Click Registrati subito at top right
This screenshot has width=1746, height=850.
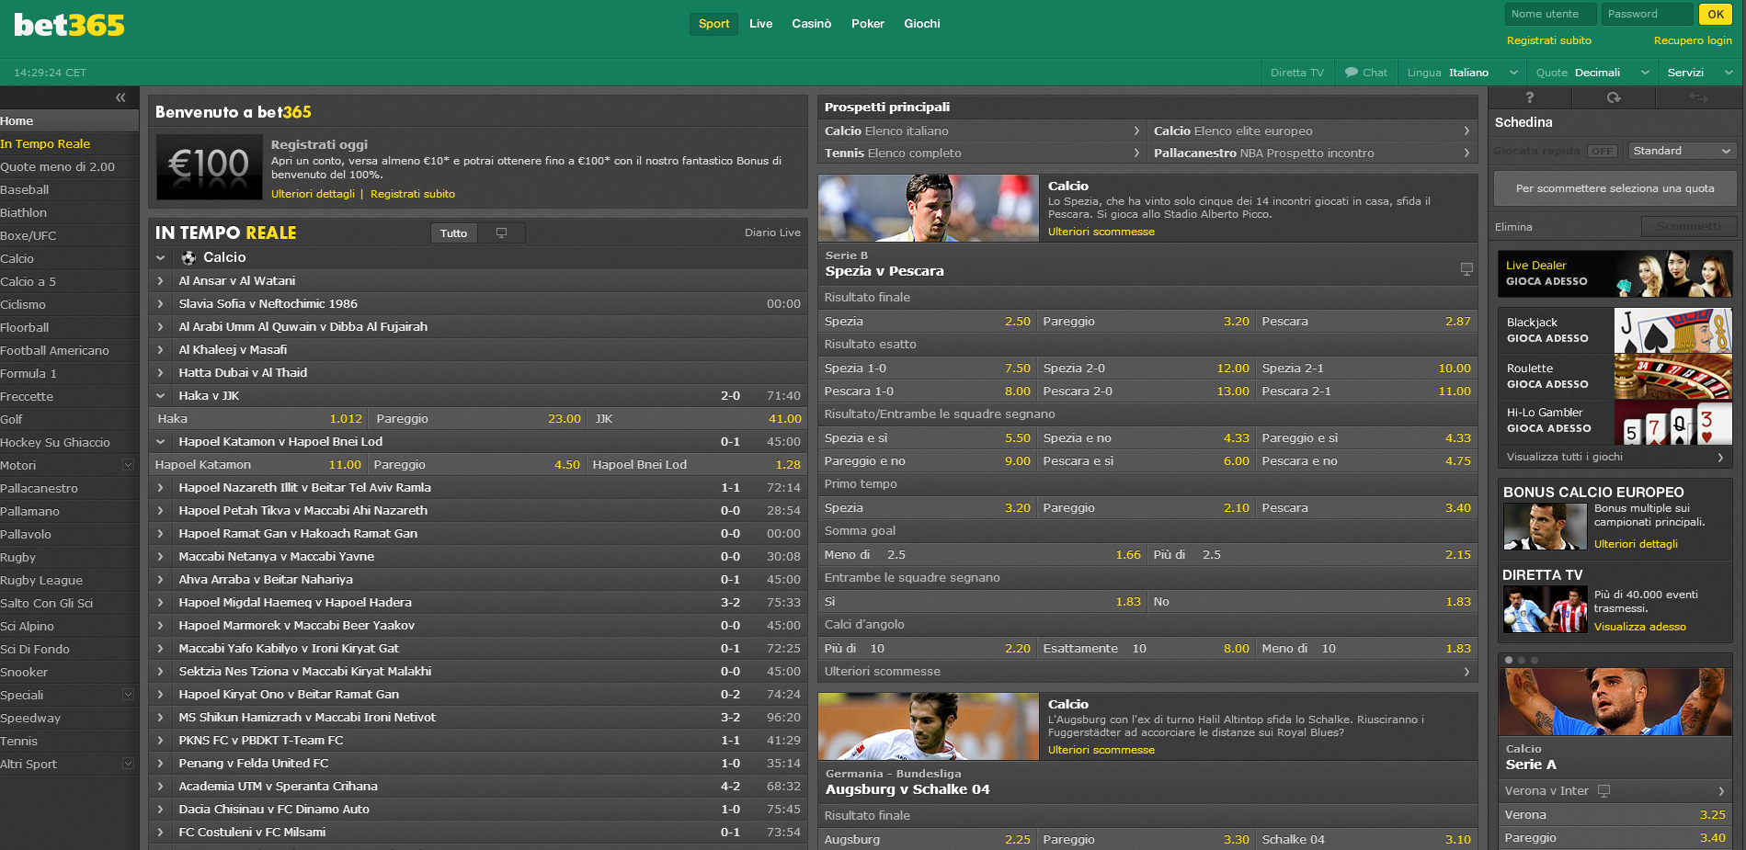1548,40
